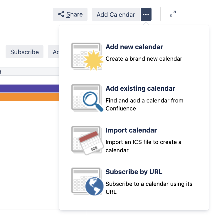Click Import an ICS file description
Image resolution: width=212 pixels, height=215 pixels.
point(143,146)
